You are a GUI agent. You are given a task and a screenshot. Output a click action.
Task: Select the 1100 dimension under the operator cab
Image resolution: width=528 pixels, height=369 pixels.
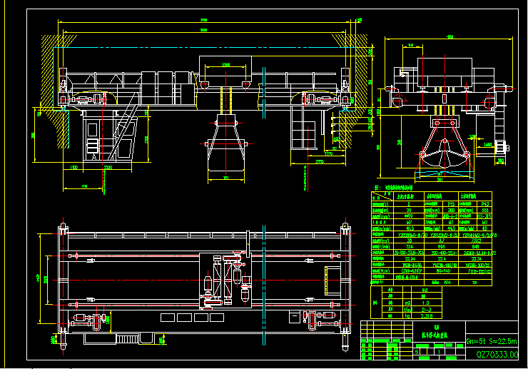pyautogui.click(x=75, y=167)
